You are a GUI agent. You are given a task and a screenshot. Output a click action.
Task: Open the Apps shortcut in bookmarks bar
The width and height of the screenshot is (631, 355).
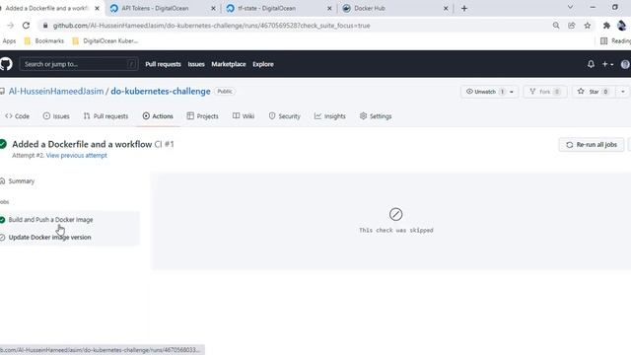(x=9, y=40)
